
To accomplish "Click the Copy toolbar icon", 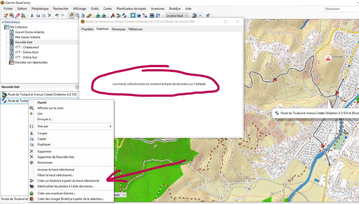I will click(38, 16).
